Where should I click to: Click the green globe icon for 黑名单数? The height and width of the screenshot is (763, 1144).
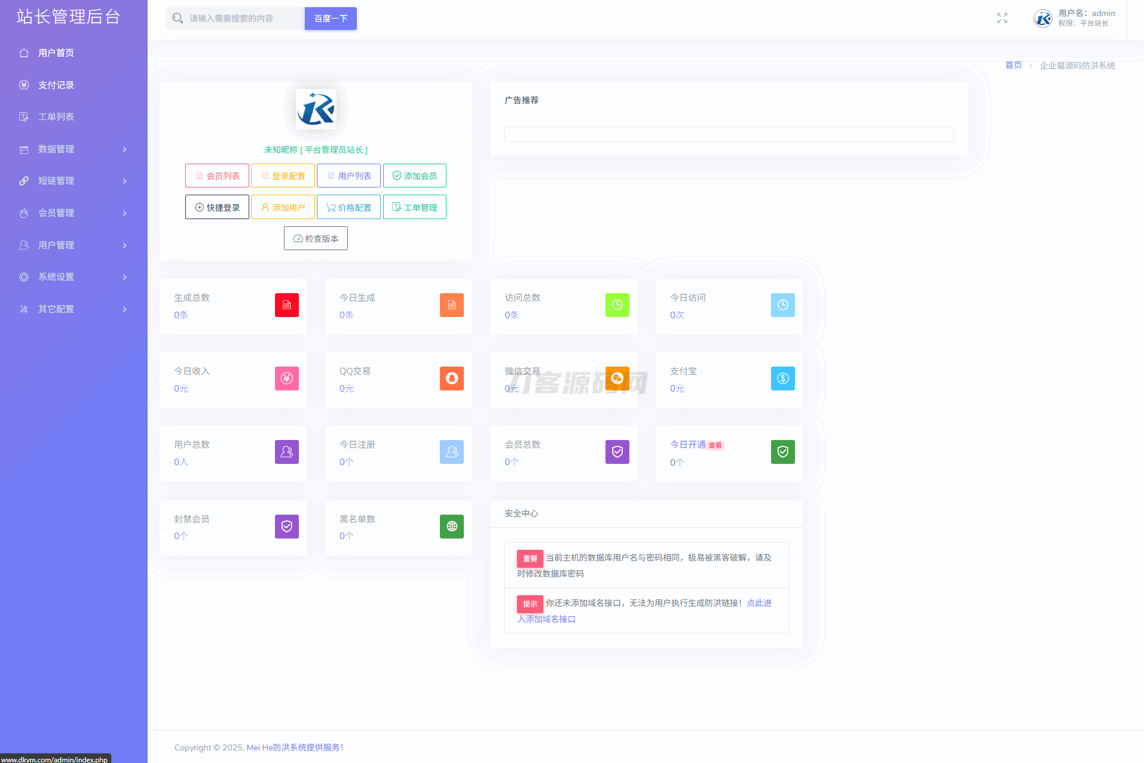[x=451, y=527]
